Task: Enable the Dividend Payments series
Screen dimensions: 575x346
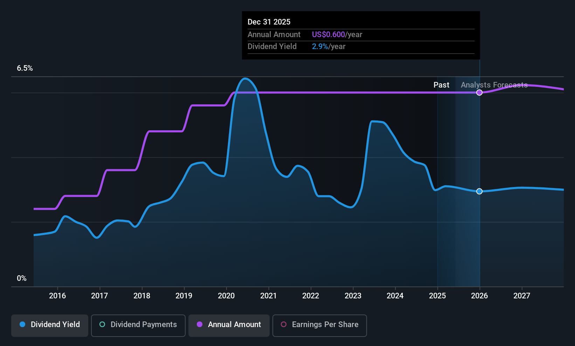Action: 138,326
